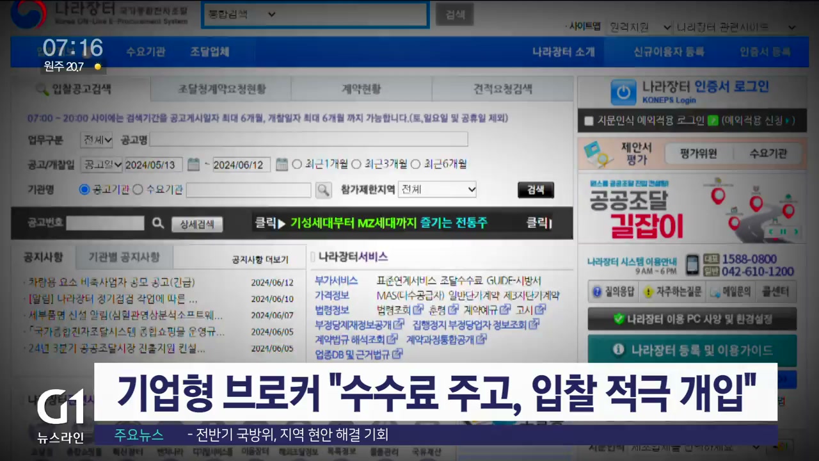Screen dimensions: 819x461
Task: Click into the 공고명 text field
Action: pyautogui.click(x=308, y=140)
